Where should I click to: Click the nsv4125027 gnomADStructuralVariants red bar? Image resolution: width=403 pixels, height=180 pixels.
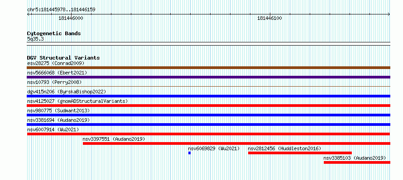[x=208, y=106]
